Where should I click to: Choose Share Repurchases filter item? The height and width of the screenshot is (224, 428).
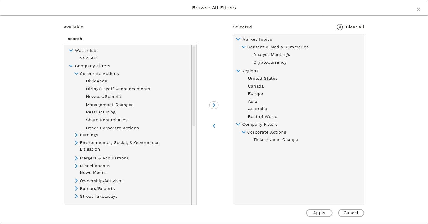[107, 120]
